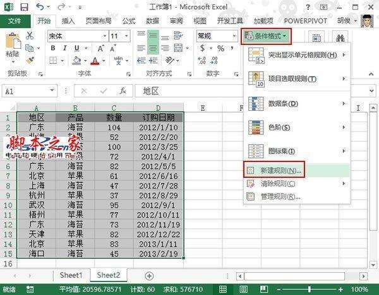The width and height of the screenshot is (379, 295).
Task: Click the Merge and Center icon
Action: [x=178, y=48]
